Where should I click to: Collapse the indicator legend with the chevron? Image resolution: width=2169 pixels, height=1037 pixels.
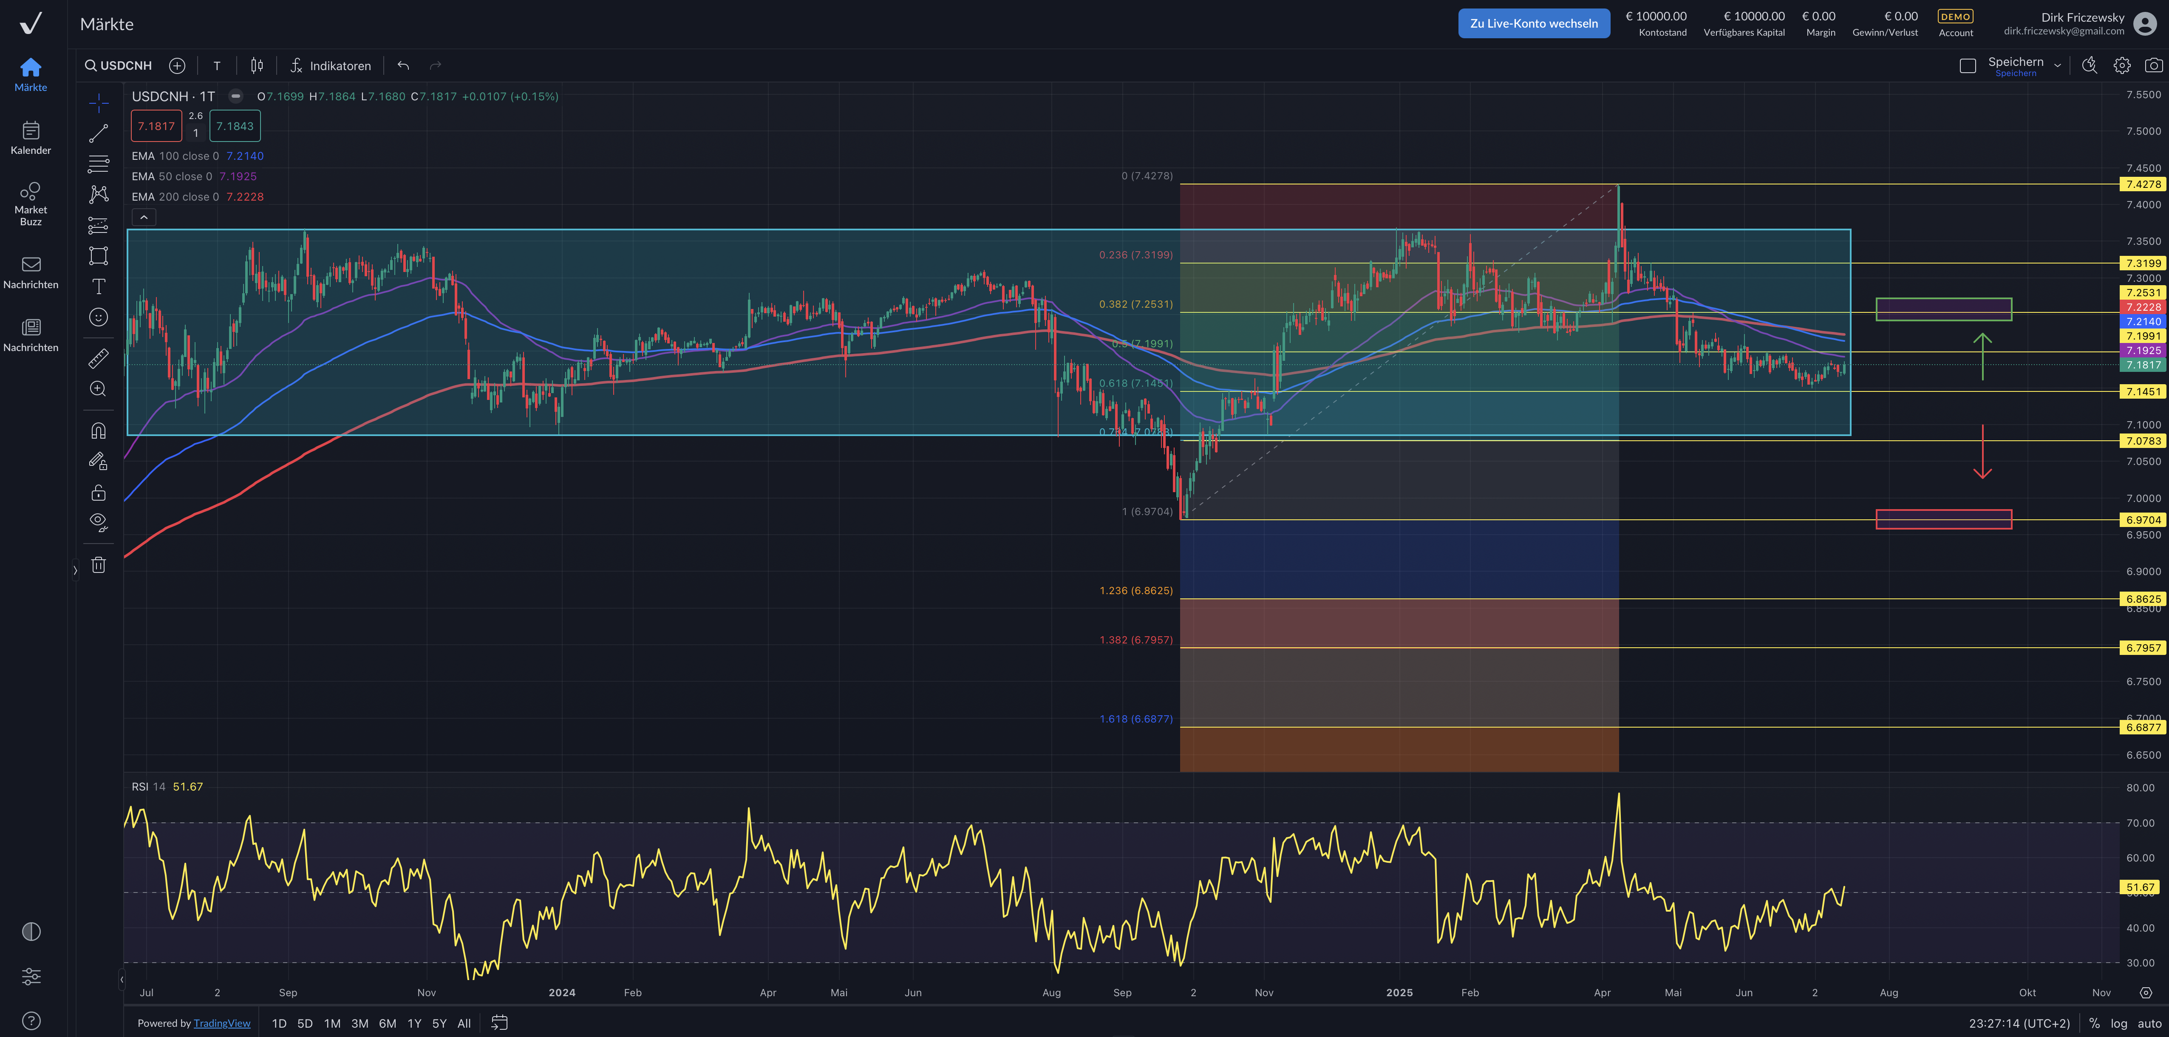tap(143, 216)
